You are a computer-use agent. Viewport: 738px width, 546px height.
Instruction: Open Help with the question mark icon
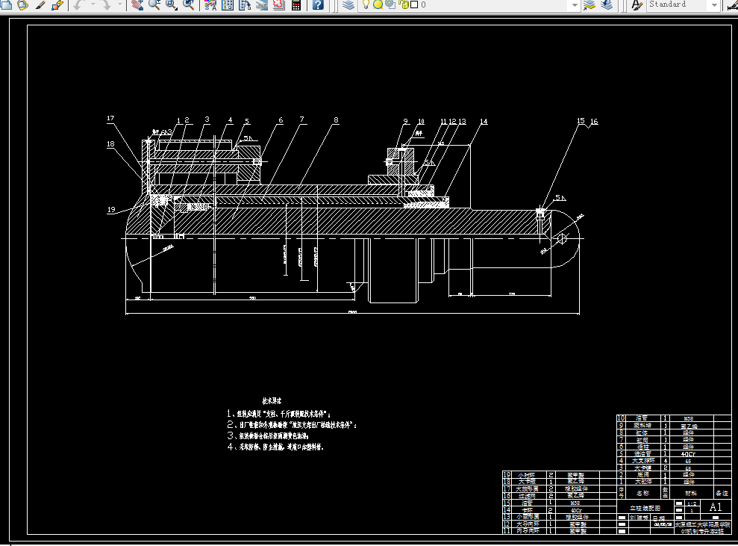[x=318, y=4]
